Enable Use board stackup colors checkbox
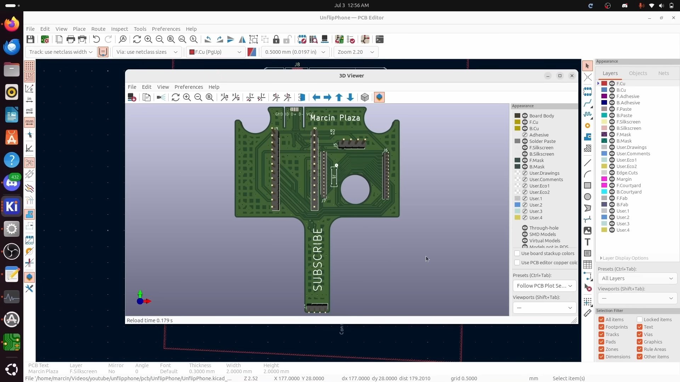The width and height of the screenshot is (680, 382). tap(517, 253)
